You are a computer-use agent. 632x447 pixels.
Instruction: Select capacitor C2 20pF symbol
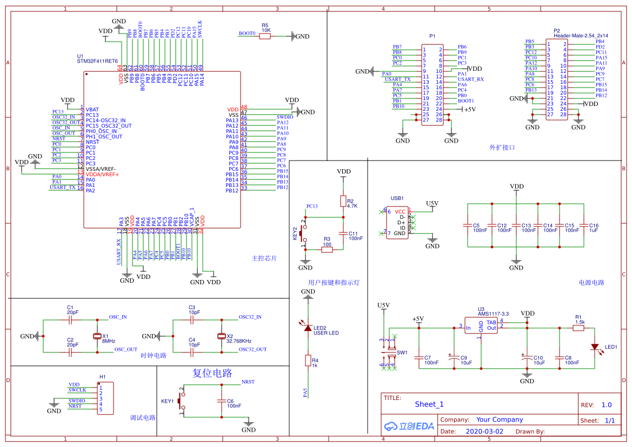coord(70,353)
